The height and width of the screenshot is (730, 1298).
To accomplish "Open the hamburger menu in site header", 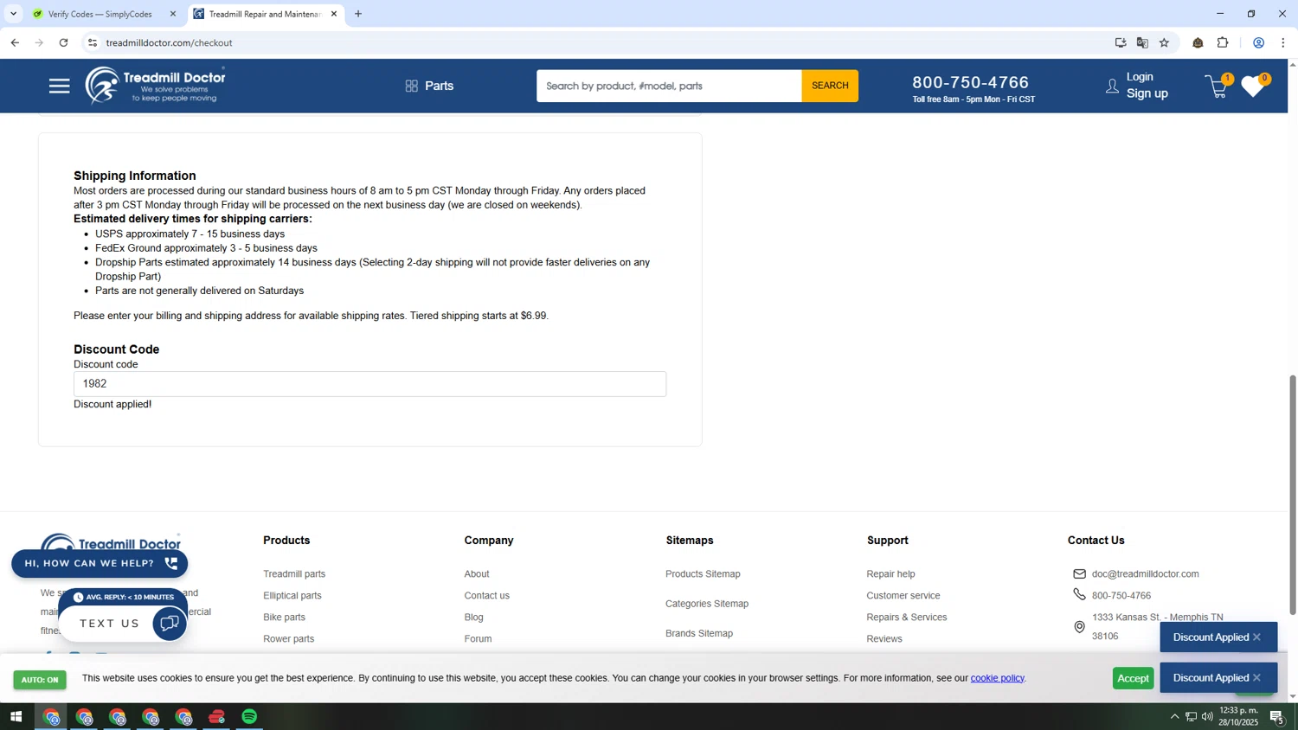I will [x=59, y=86].
